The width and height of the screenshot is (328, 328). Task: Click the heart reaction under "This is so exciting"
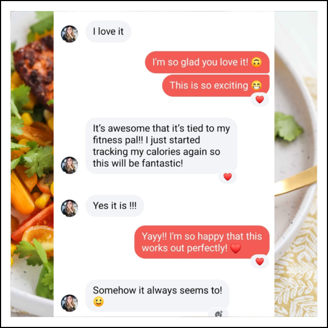coord(260,99)
